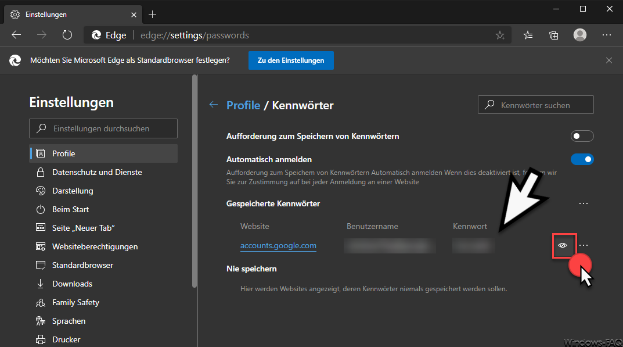Dismiss the default browser notification bar
623x347 pixels.
608,60
